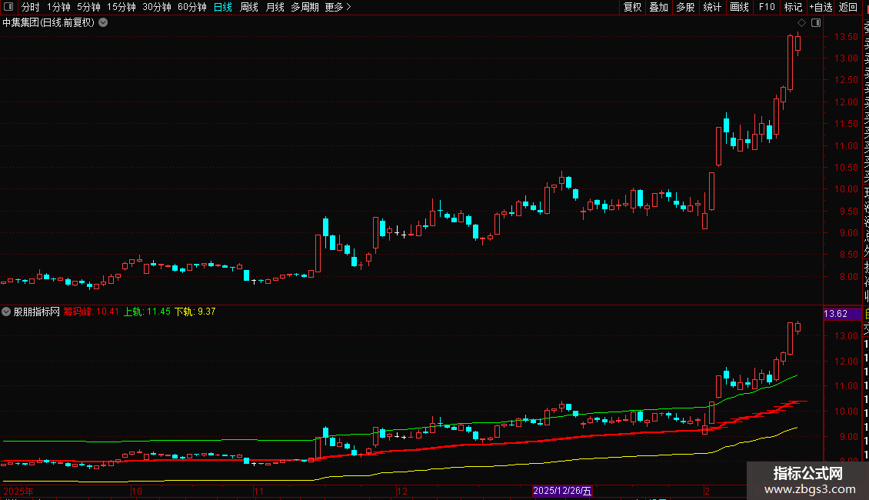This screenshot has height=500, width=869.
Task: Expand the 更多 more periods menu
Action: pos(338,7)
